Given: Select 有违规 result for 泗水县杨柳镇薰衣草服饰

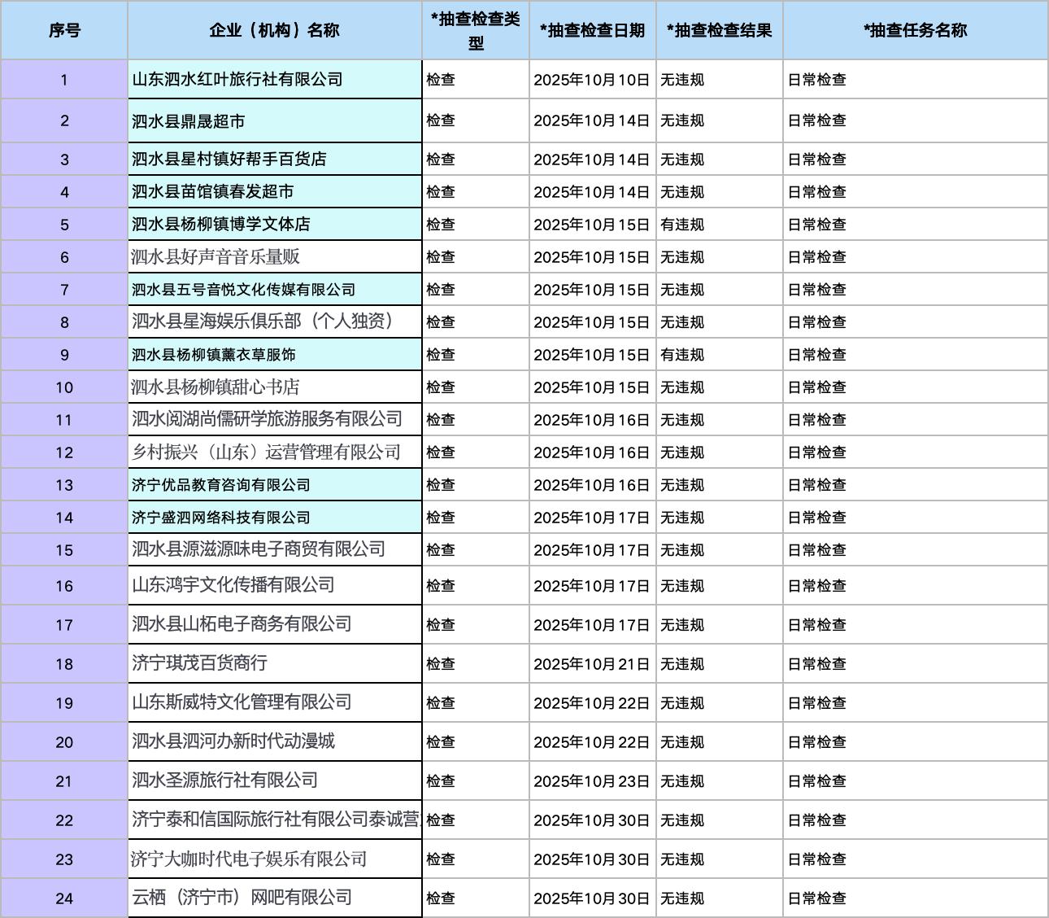Looking at the screenshot, I should tap(682, 355).
